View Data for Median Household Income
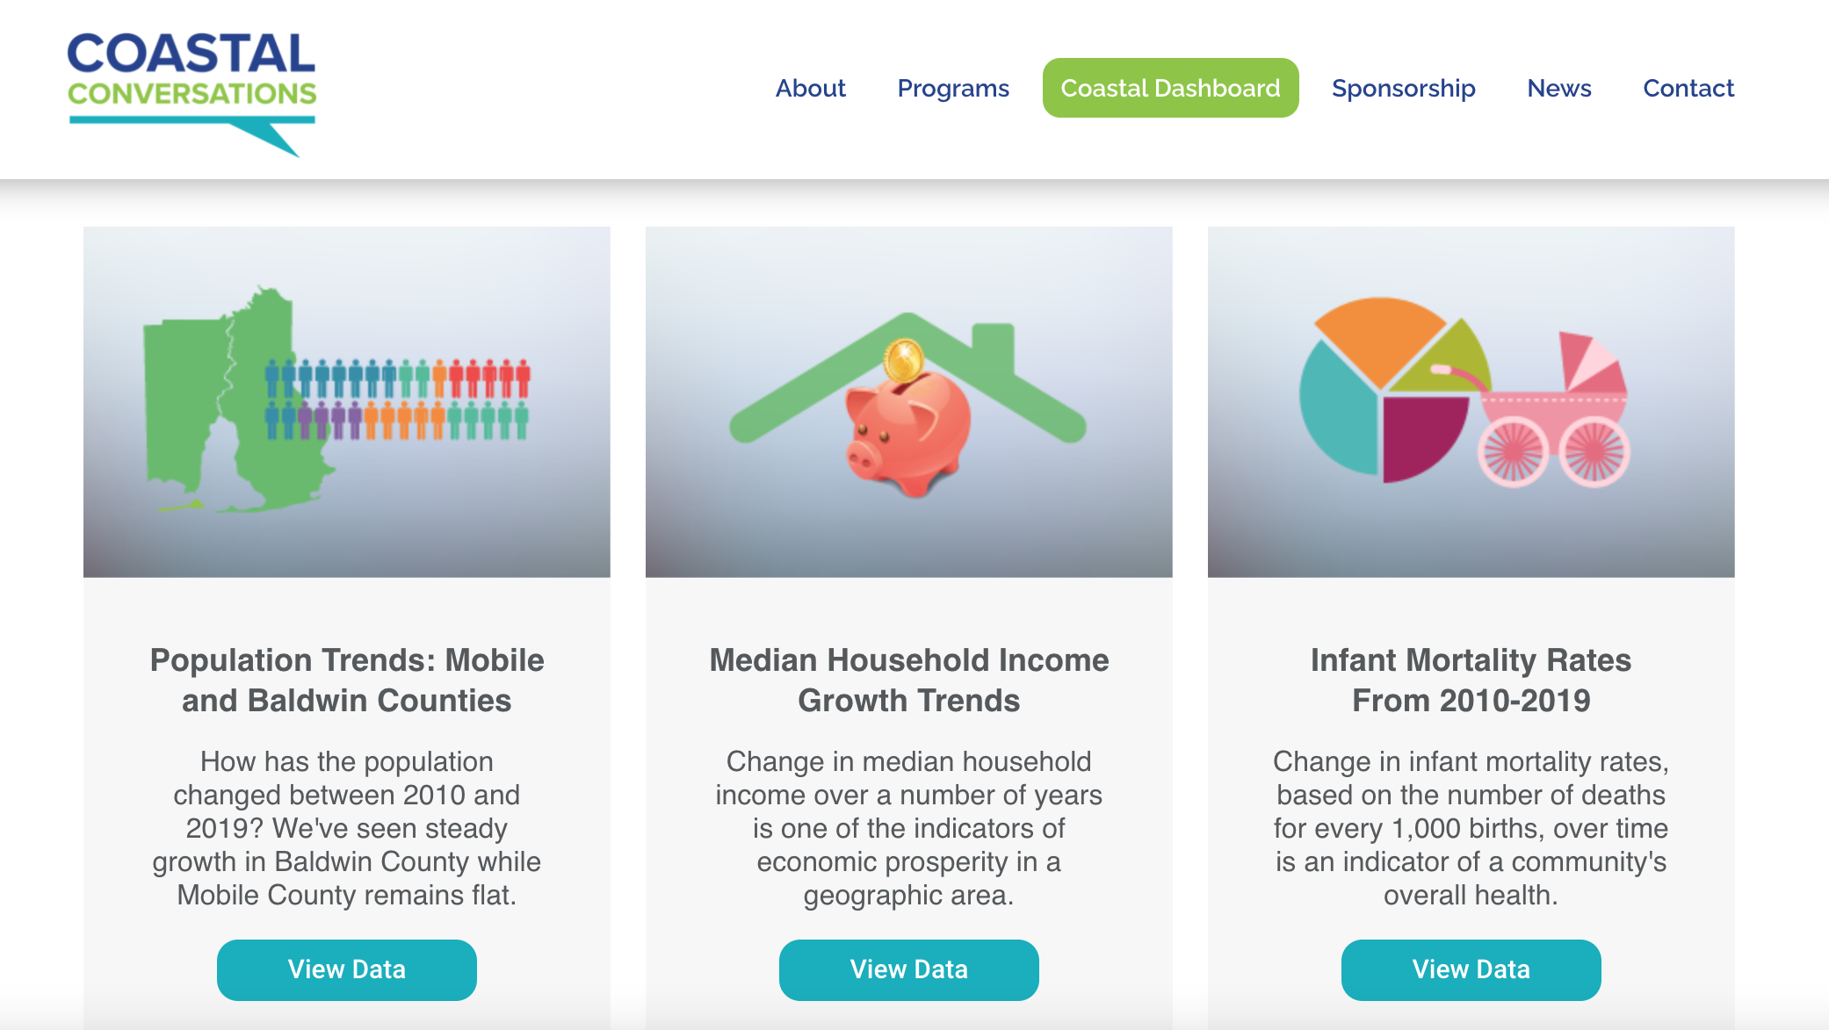 [x=908, y=969]
